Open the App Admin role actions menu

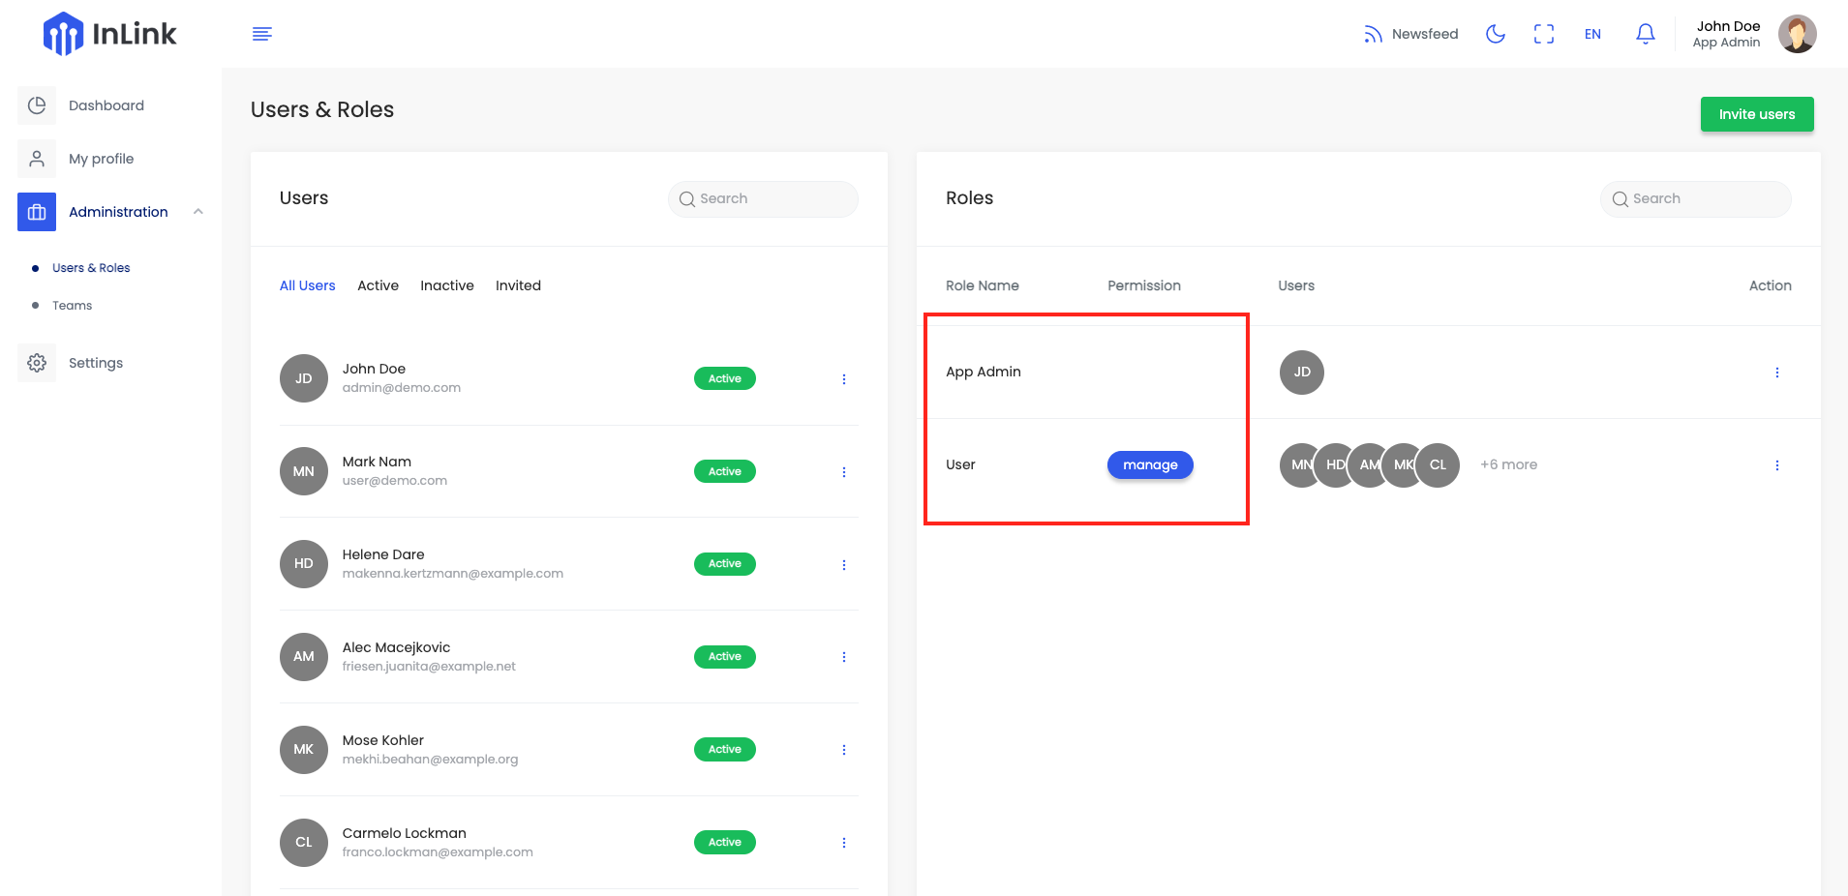pyautogui.click(x=1777, y=372)
